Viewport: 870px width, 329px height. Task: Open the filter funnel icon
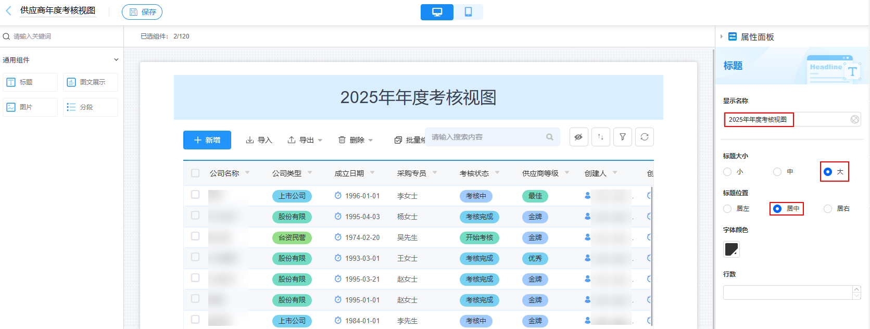coord(623,137)
